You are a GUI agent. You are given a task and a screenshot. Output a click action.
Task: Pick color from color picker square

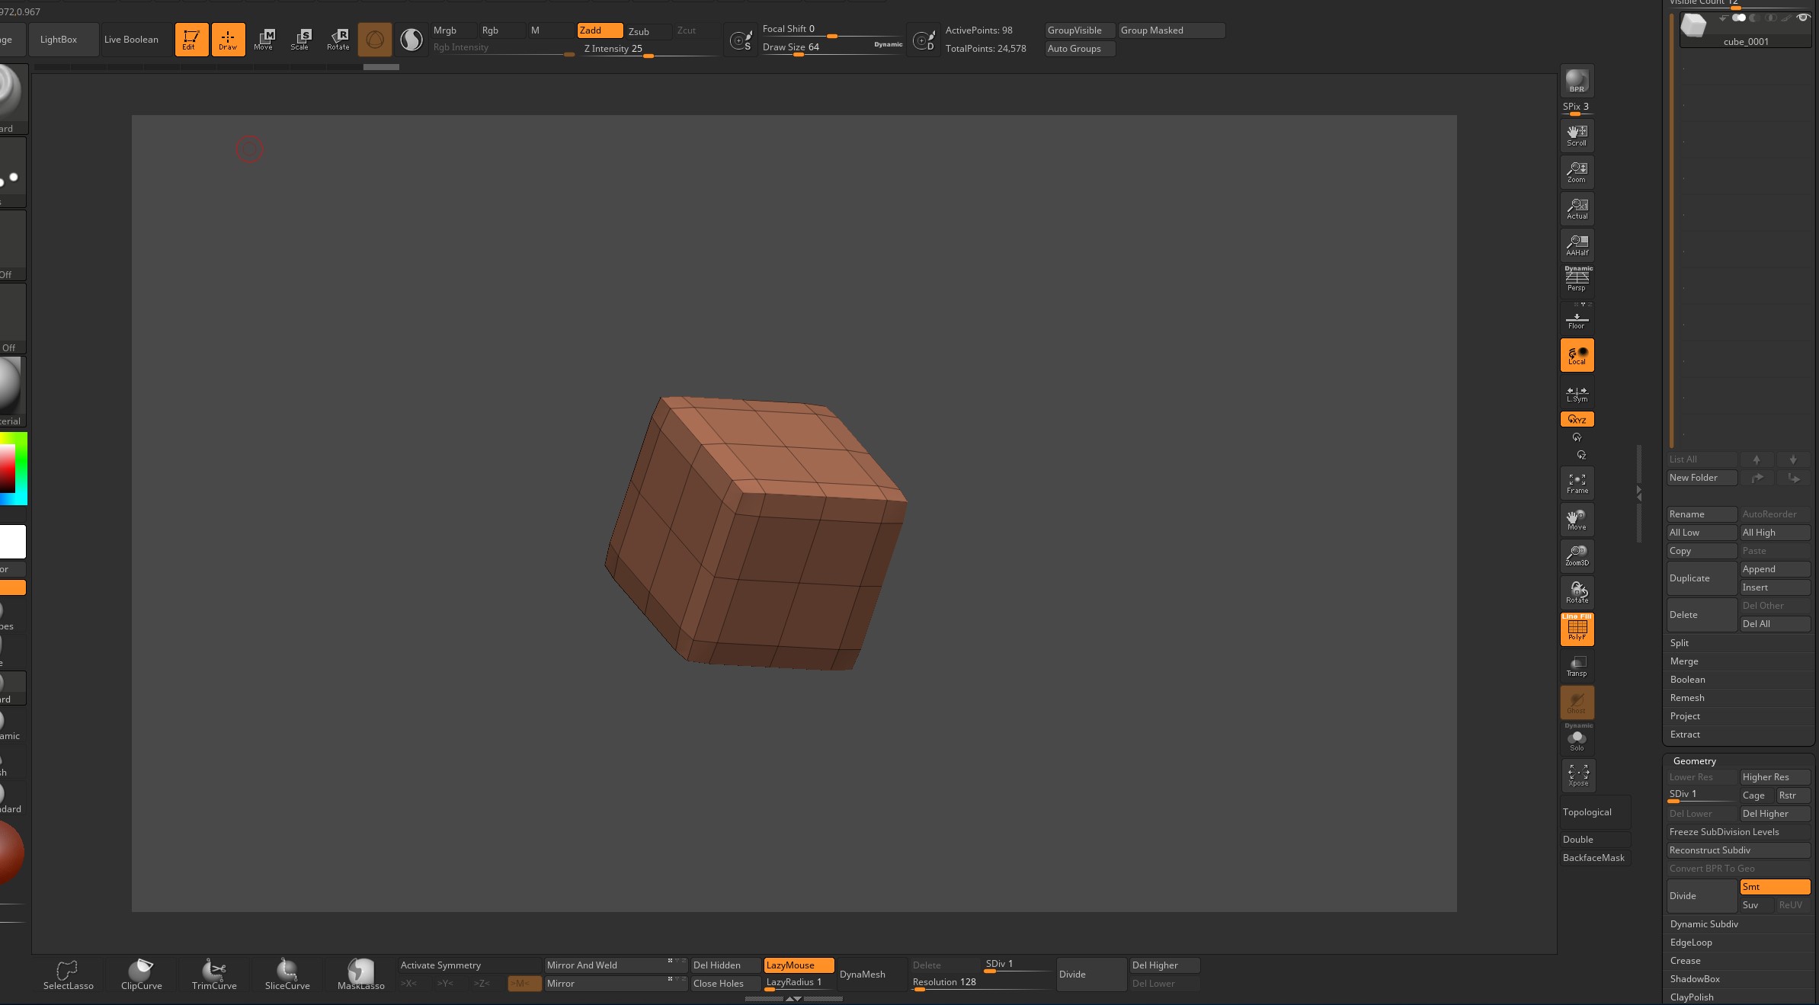[x=8, y=469]
